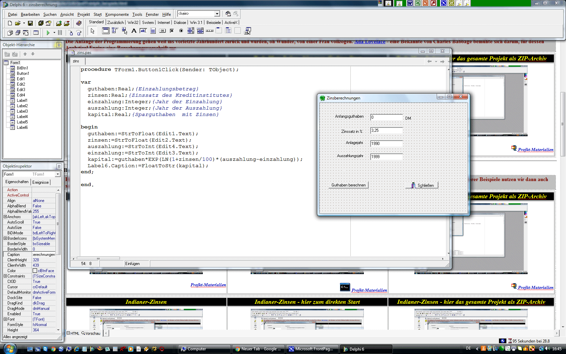The image size is (566, 354).
Task: Click the New item toolbar icon
Action: 10,23
